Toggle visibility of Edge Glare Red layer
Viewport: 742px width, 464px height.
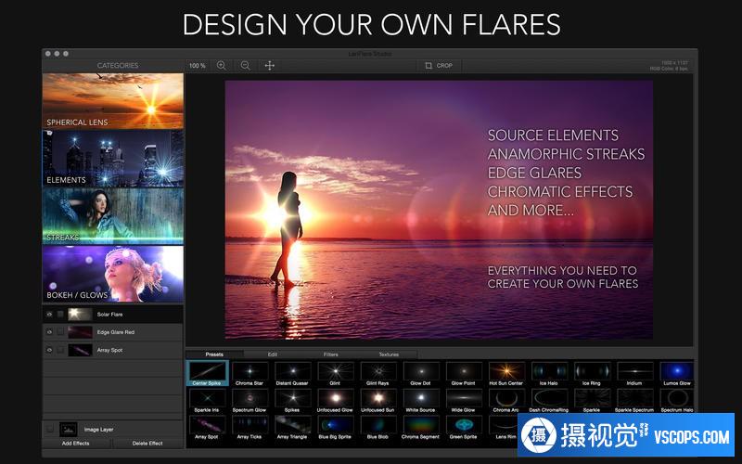coord(49,332)
